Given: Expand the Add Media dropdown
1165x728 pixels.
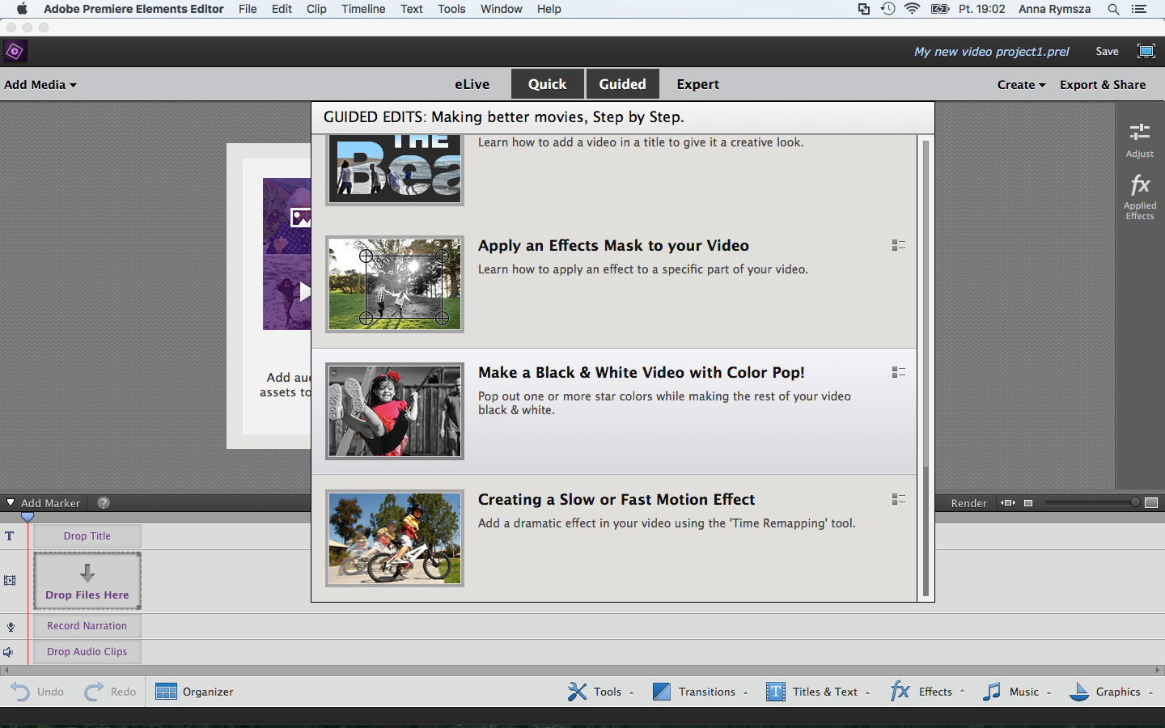Looking at the screenshot, I should coord(40,84).
